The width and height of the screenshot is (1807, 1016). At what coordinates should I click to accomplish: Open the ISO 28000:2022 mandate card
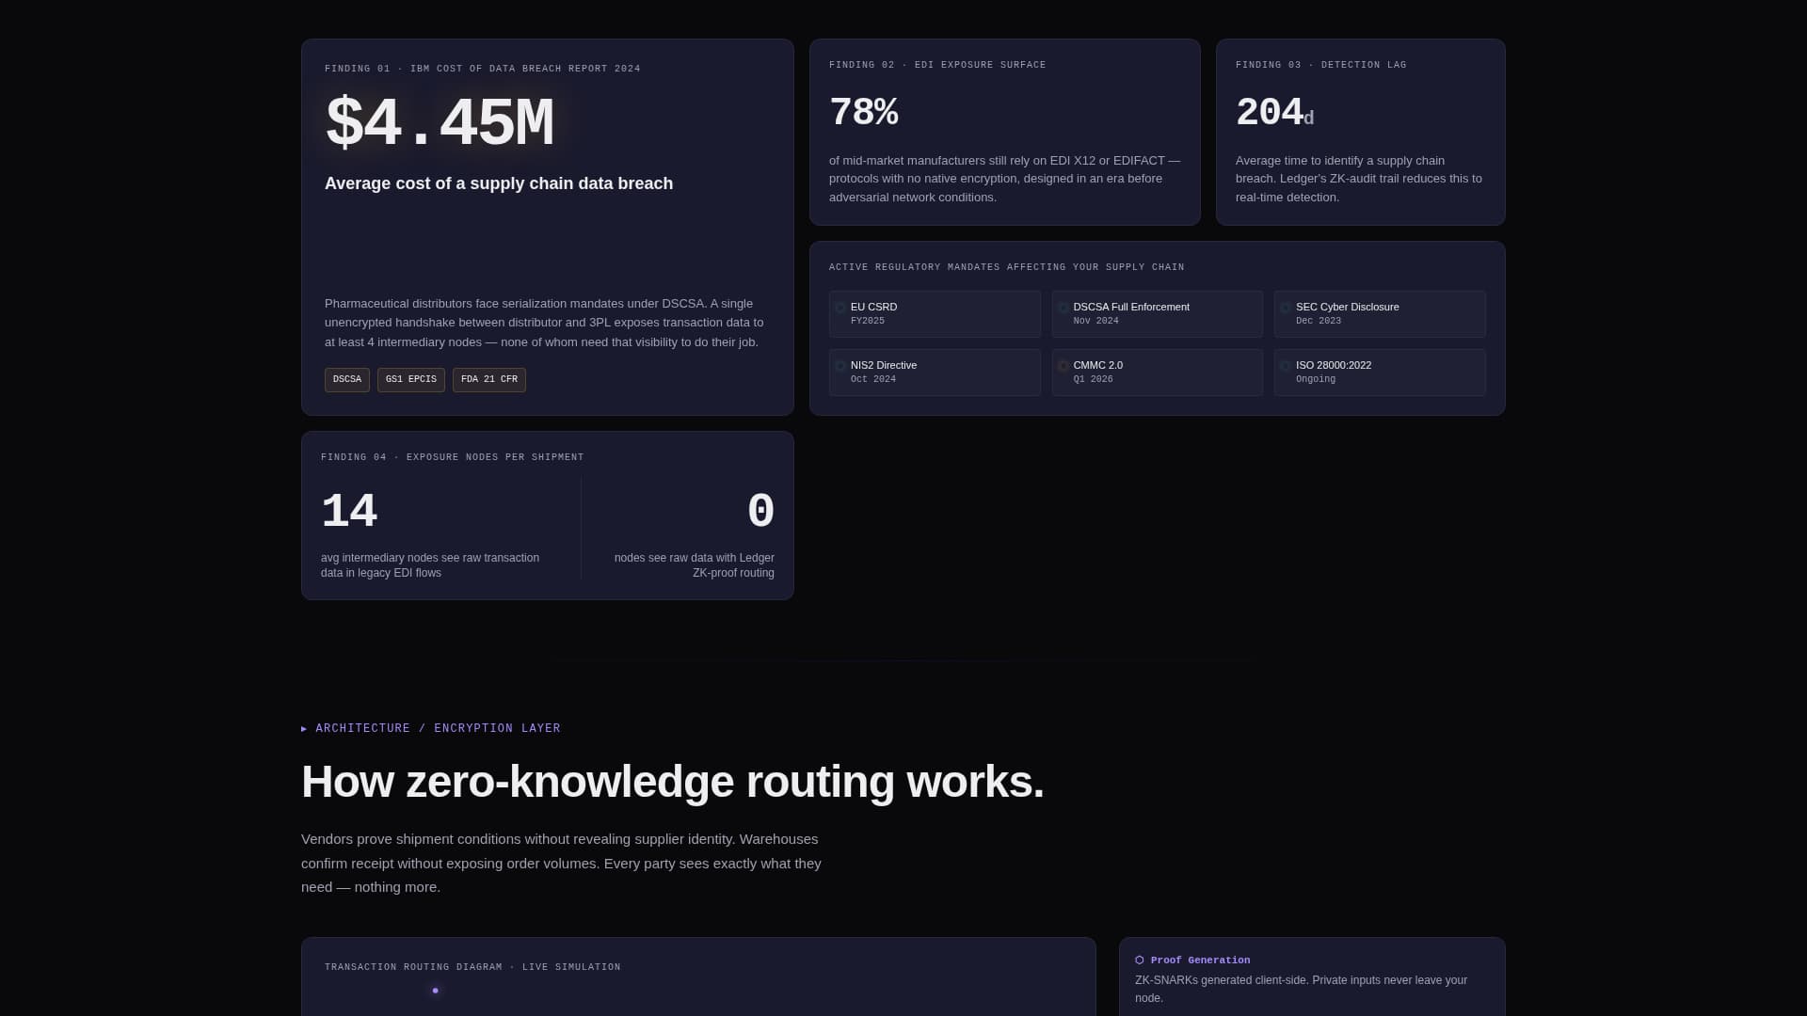(x=1380, y=373)
